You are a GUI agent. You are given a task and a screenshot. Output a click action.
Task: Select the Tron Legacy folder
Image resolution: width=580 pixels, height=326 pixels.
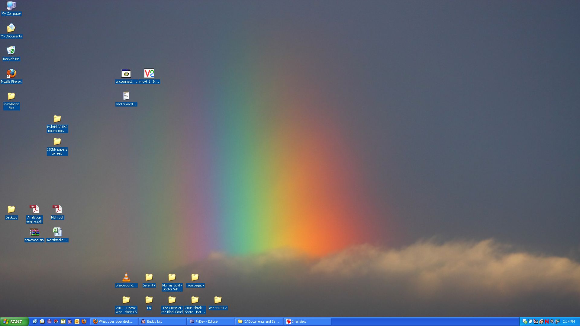195,277
